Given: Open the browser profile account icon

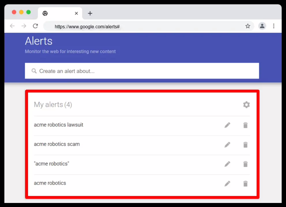Looking at the screenshot, I should click(262, 26).
